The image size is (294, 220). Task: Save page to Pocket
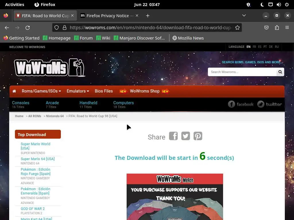click(266, 28)
